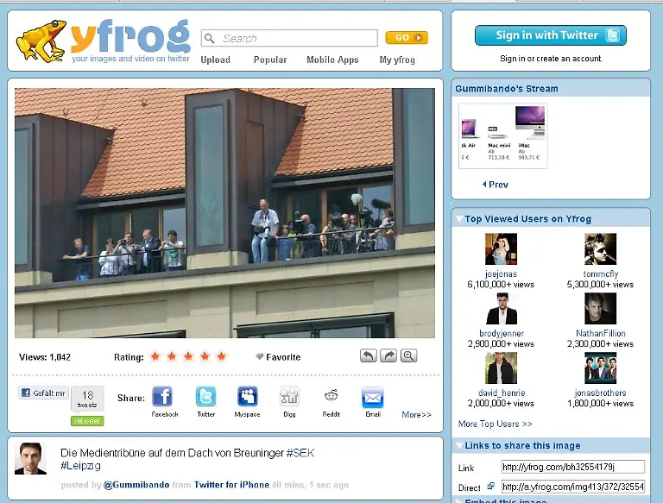Open jonasbrothers user thumbnail
The width and height of the screenshot is (663, 503).
coord(601,368)
